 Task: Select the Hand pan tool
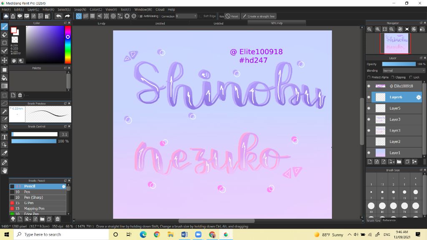(4, 170)
